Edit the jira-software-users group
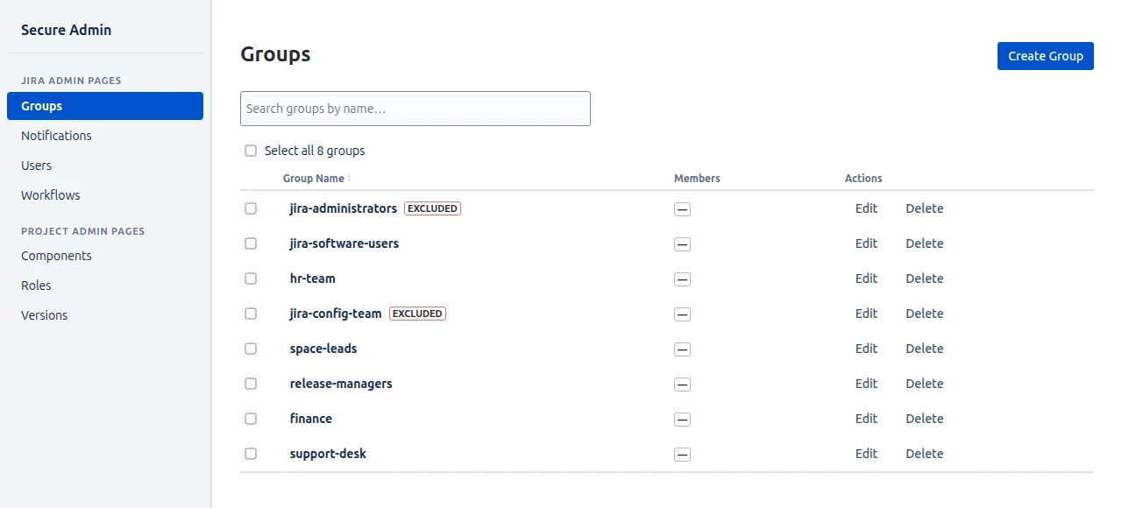The width and height of the screenshot is (1122, 508). click(866, 243)
